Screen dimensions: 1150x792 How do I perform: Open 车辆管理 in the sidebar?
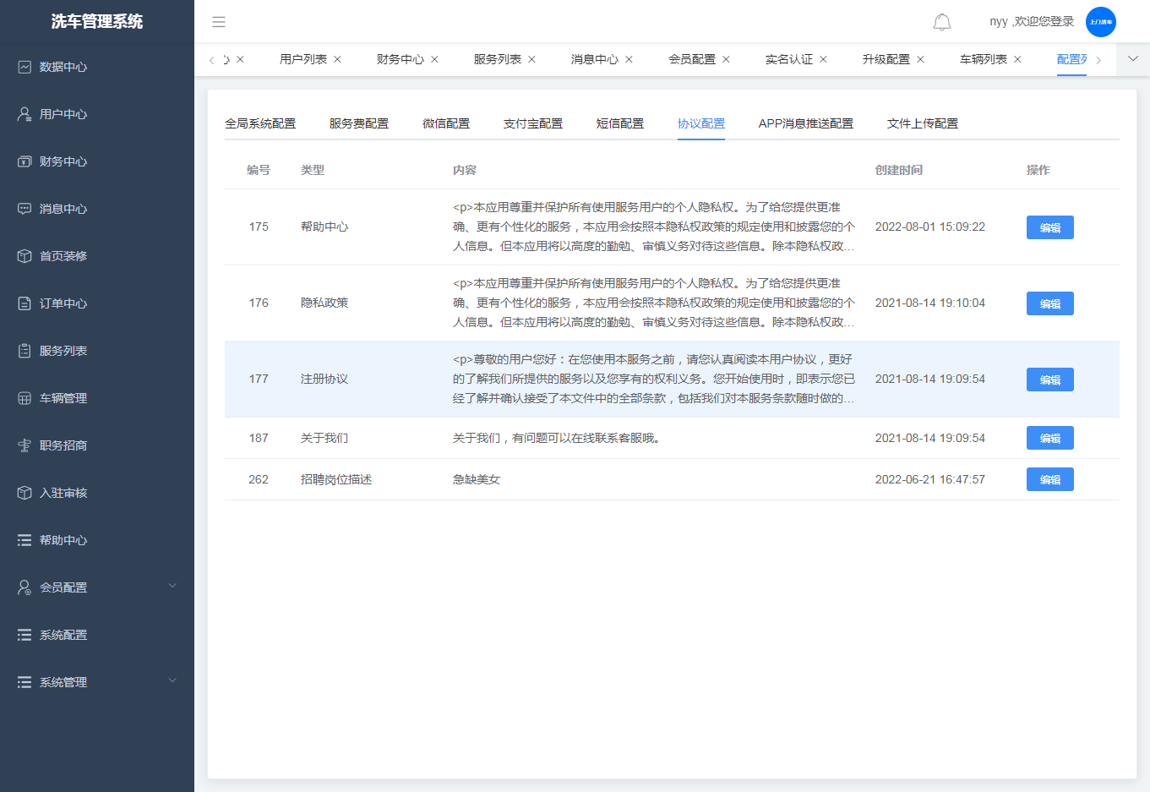[63, 398]
